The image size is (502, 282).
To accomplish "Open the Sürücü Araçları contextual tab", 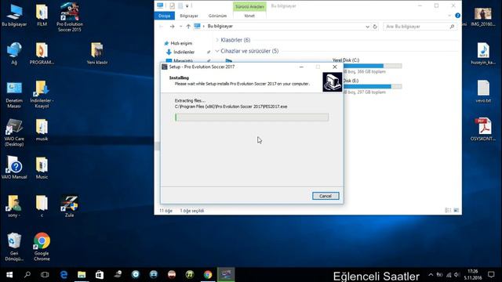I will (x=249, y=6).
